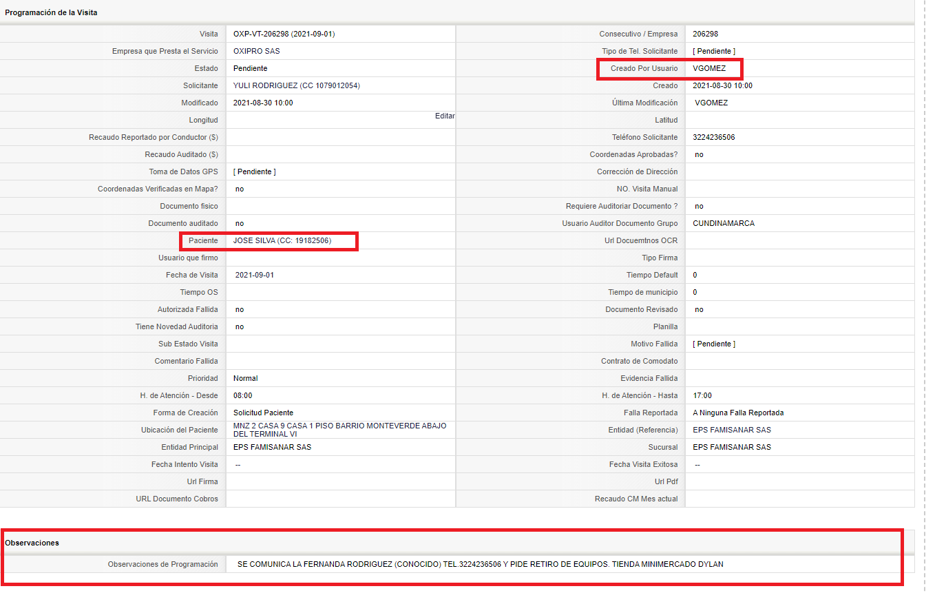Click Modificado value 2021-08-30 10:00
Viewport: 935px width, 593px height.
pyautogui.click(x=263, y=103)
